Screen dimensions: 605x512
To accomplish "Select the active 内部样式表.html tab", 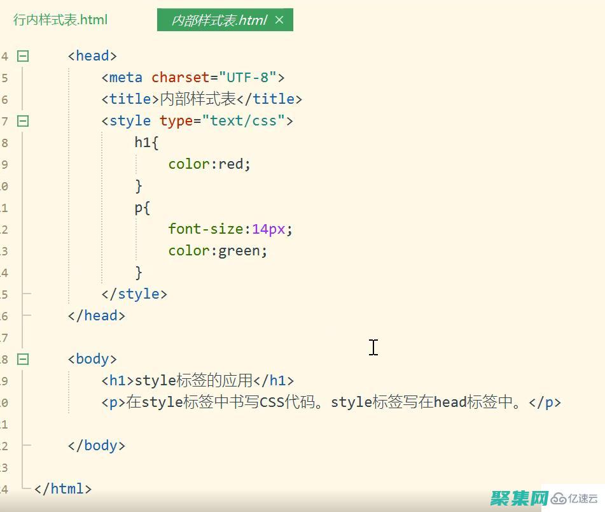I will [216, 20].
